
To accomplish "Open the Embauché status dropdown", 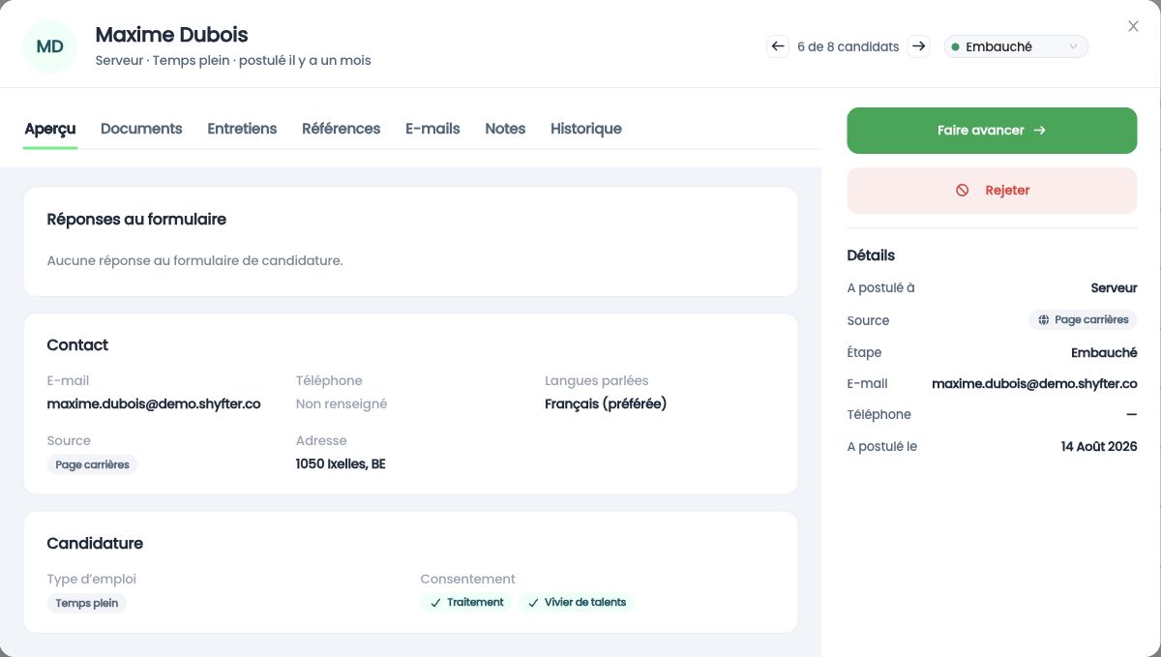I will coord(1016,46).
